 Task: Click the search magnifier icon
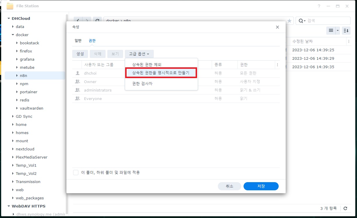point(301,21)
